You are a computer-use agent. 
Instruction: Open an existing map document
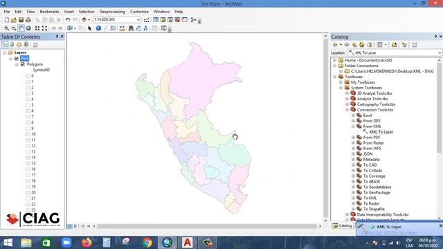(x=14, y=20)
